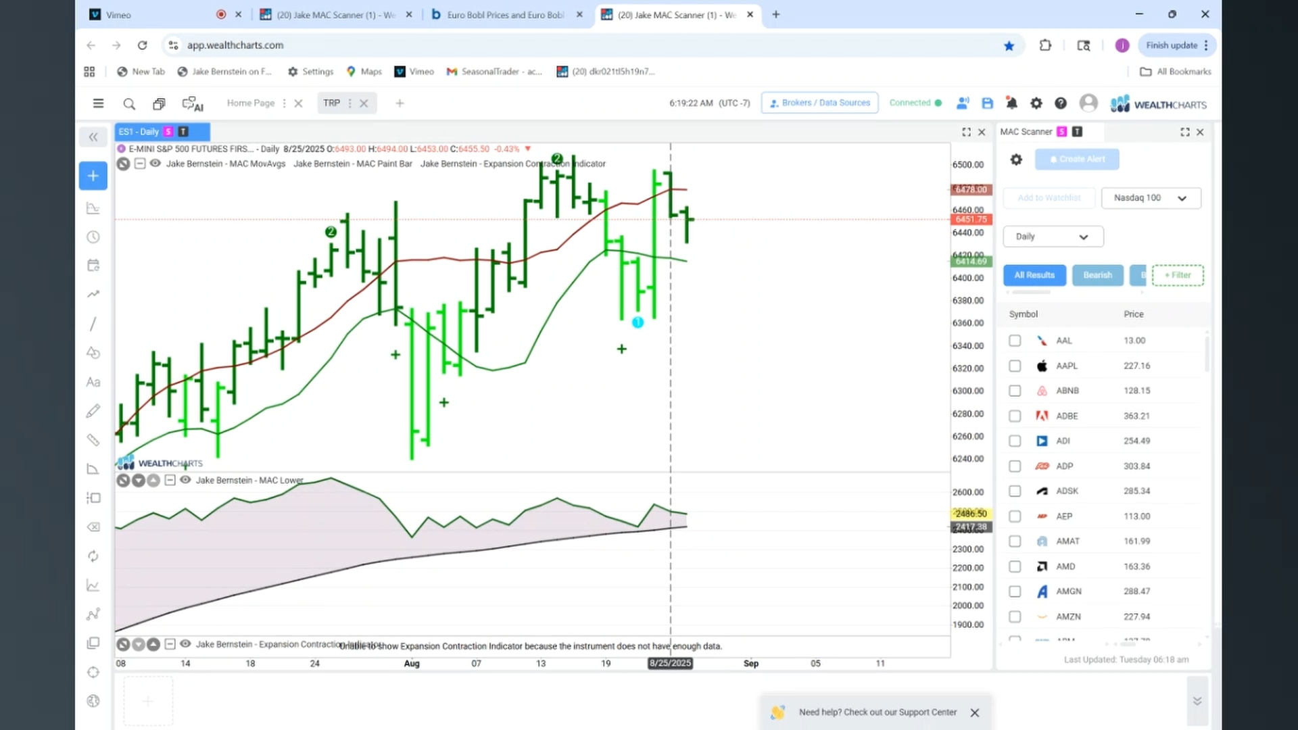Collapse the MAC Lower pane legend

click(x=170, y=480)
